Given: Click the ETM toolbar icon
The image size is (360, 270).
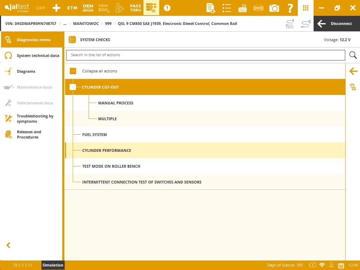Looking at the screenshot, I should [x=72, y=8].
